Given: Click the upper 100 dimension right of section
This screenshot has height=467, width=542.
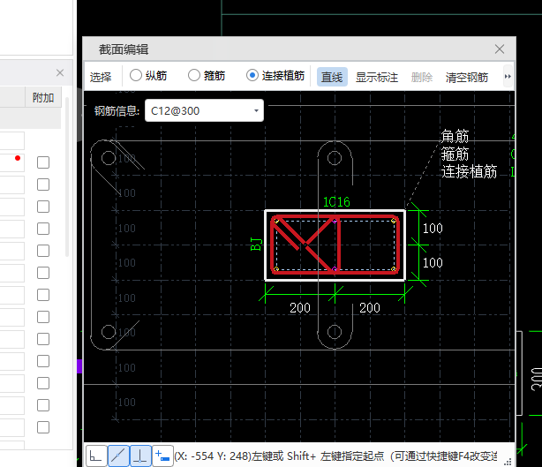Looking at the screenshot, I should [433, 228].
